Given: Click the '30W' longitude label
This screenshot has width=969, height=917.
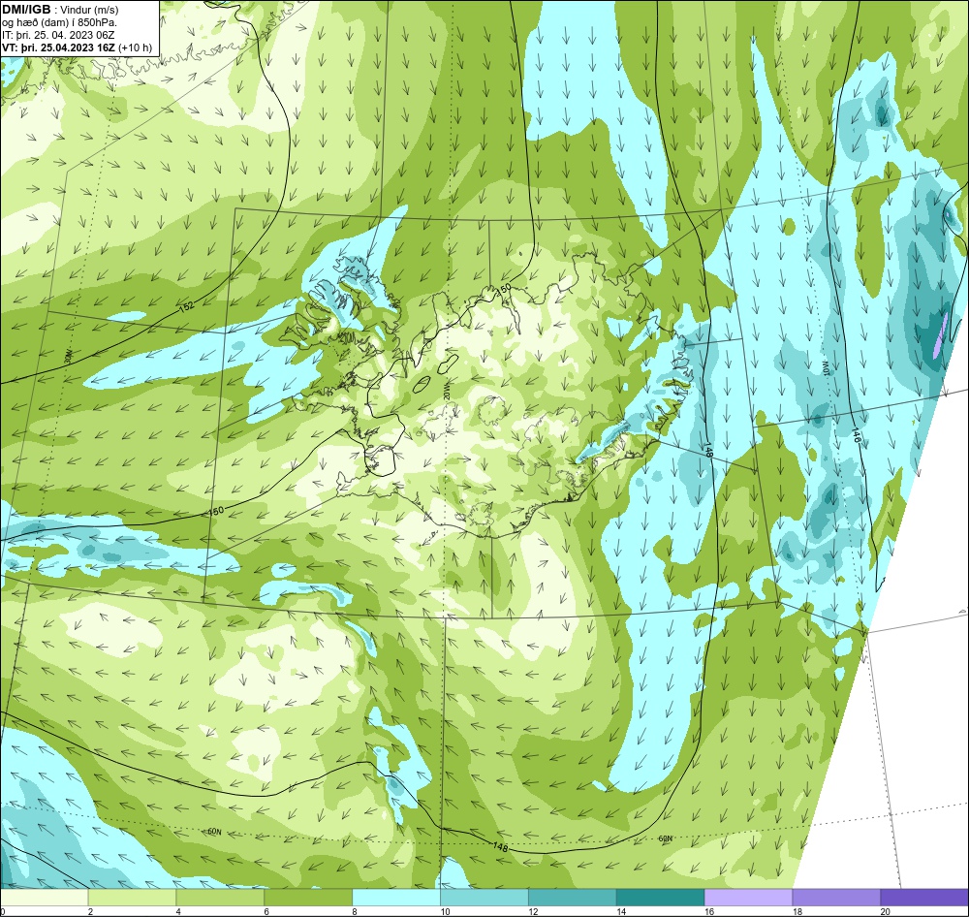Looking at the screenshot, I should (69, 357).
